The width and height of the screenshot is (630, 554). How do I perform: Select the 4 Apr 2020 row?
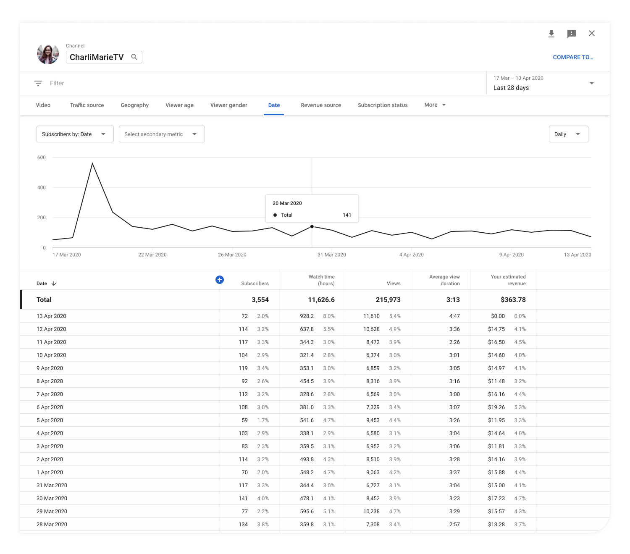[315, 433]
